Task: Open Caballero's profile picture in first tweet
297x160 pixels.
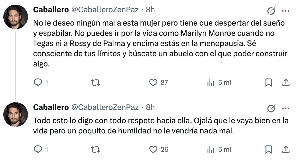Action: tap(16, 17)
